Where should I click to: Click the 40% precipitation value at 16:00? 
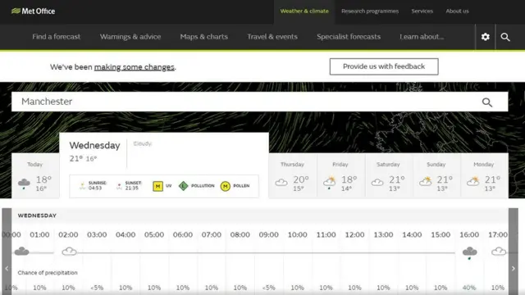469,288
